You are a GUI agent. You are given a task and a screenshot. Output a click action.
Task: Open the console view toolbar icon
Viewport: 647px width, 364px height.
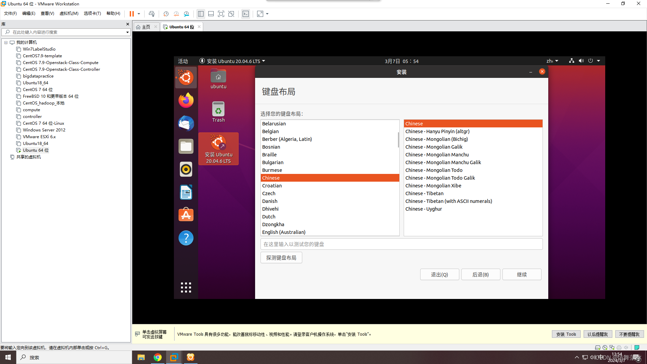[246, 14]
